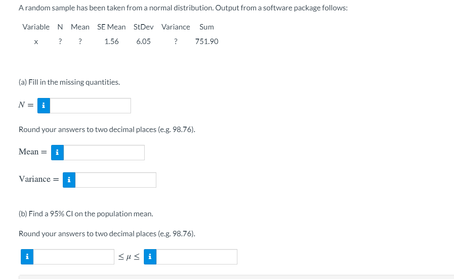Click the question mark under the N column
Image resolution: width=454 pixels, height=279 pixels.
[x=60, y=41]
